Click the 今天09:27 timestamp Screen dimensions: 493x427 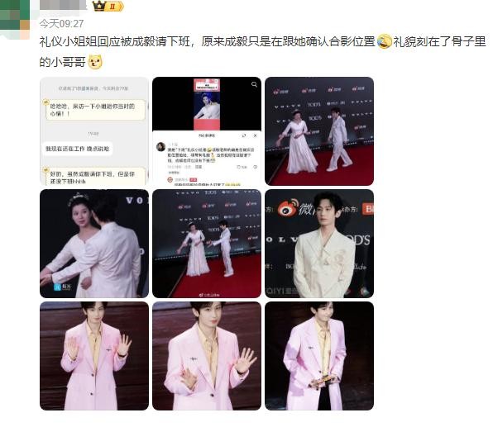(61, 24)
